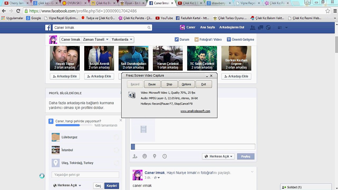Viewport: 338px width, 190px height.
Task: Open YouTube bookmark in bookmarks bar
Action: (164, 18)
